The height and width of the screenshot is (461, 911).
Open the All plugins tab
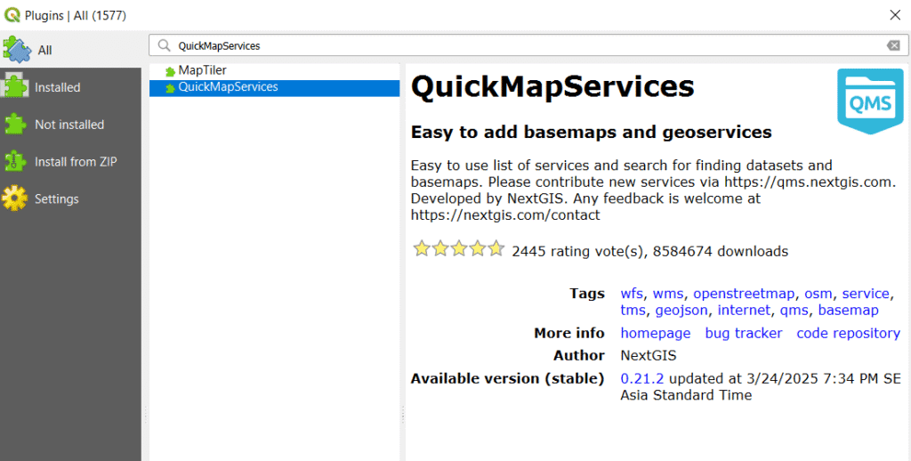coord(70,50)
